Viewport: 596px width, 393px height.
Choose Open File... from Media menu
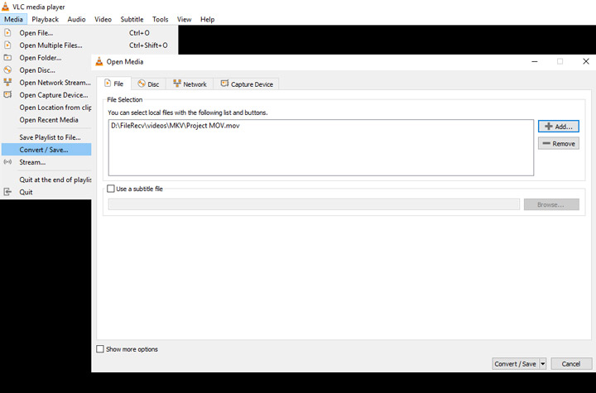[x=89, y=33]
